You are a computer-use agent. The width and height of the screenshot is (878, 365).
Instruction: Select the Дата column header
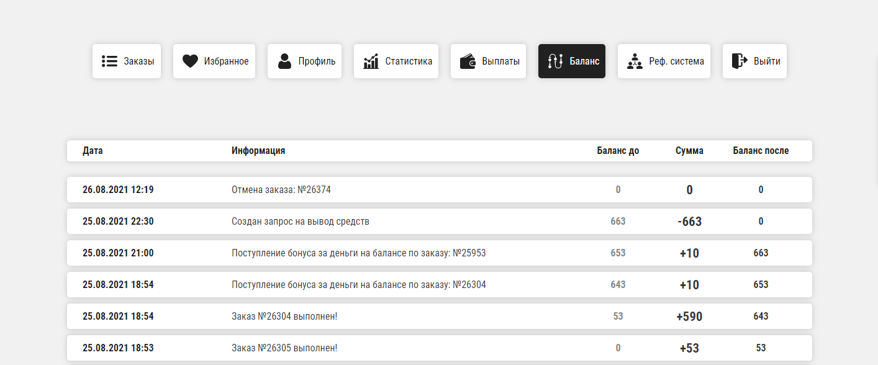93,151
